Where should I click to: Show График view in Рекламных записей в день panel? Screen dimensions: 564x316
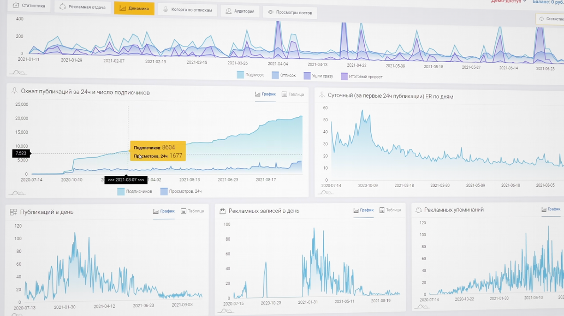click(364, 210)
